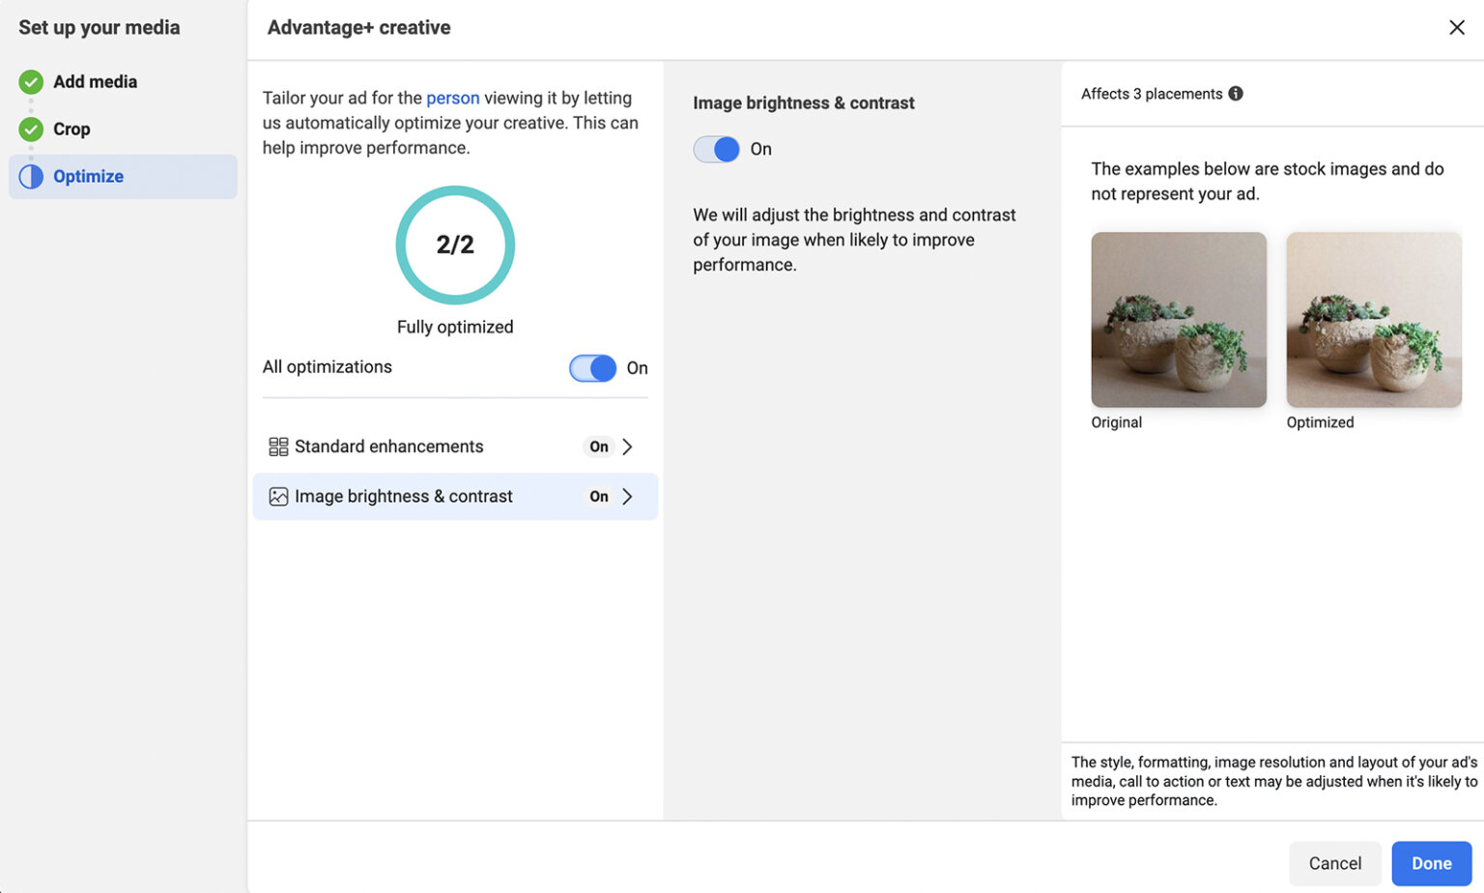Viewport: 1484px width, 893px height.
Task: Cancel the media setup
Action: click(1334, 863)
